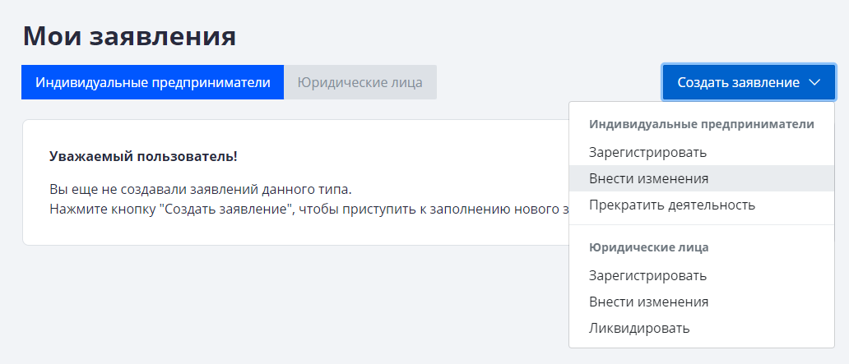Select Зарегистрировать under Индивидуальные предприниматели in menu
This screenshot has width=849, height=364.
[x=647, y=152]
